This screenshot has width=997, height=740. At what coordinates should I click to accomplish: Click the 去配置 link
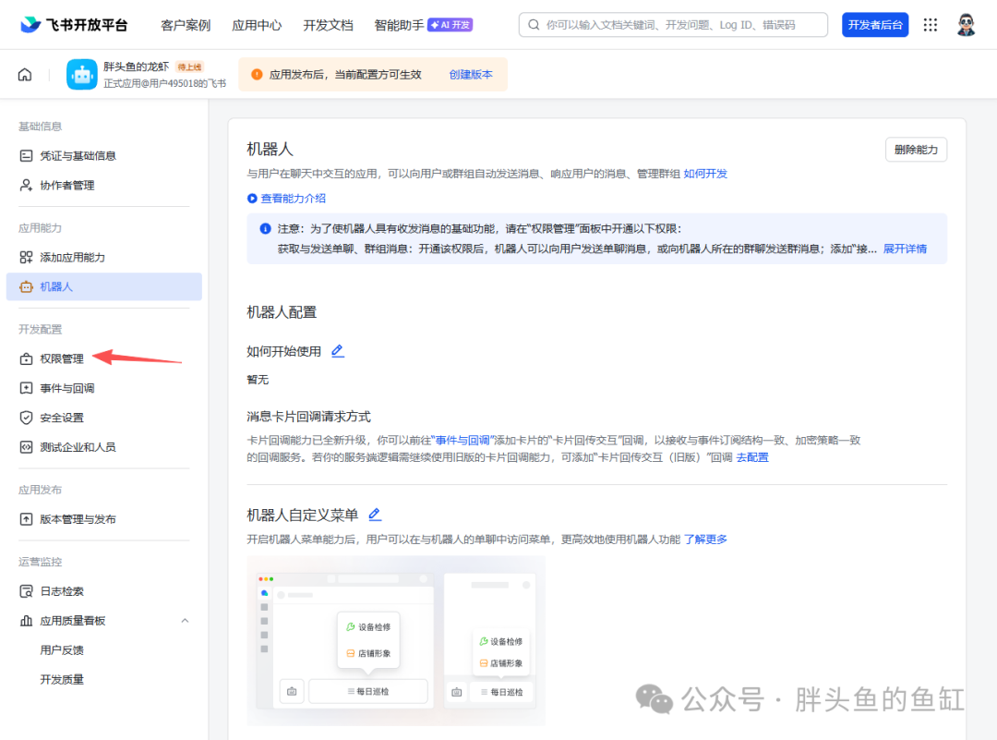[752, 457]
